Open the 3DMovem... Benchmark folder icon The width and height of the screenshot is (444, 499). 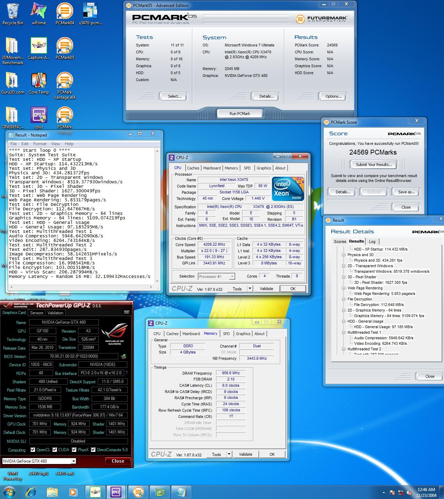[x=12, y=51]
